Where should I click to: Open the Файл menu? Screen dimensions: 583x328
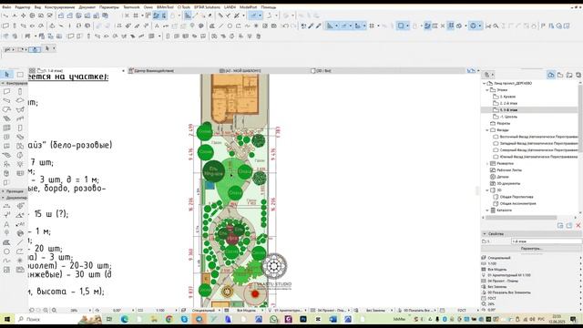(6, 7)
